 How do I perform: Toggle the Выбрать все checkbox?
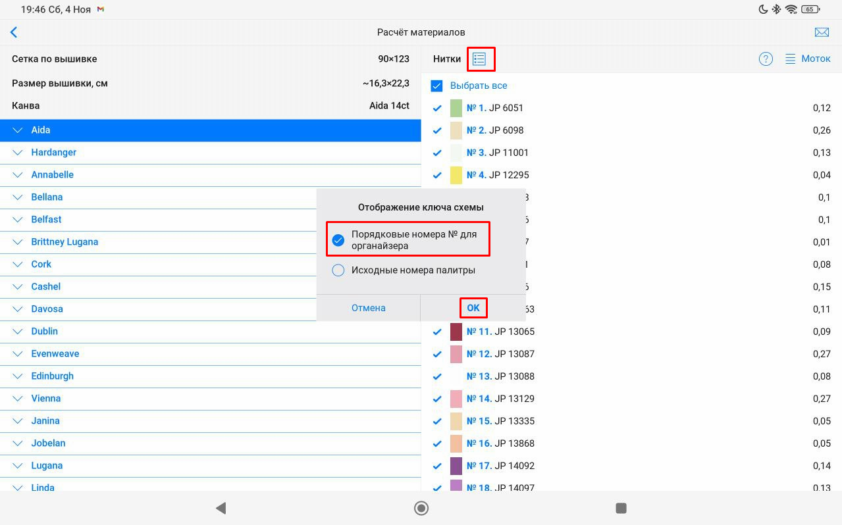click(x=437, y=86)
